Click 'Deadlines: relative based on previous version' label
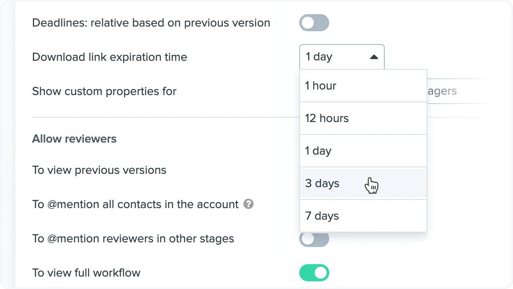Image resolution: width=513 pixels, height=289 pixels. click(x=151, y=23)
